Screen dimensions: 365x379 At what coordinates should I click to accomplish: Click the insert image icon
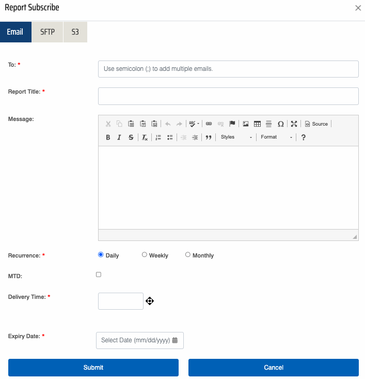coord(246,124)
